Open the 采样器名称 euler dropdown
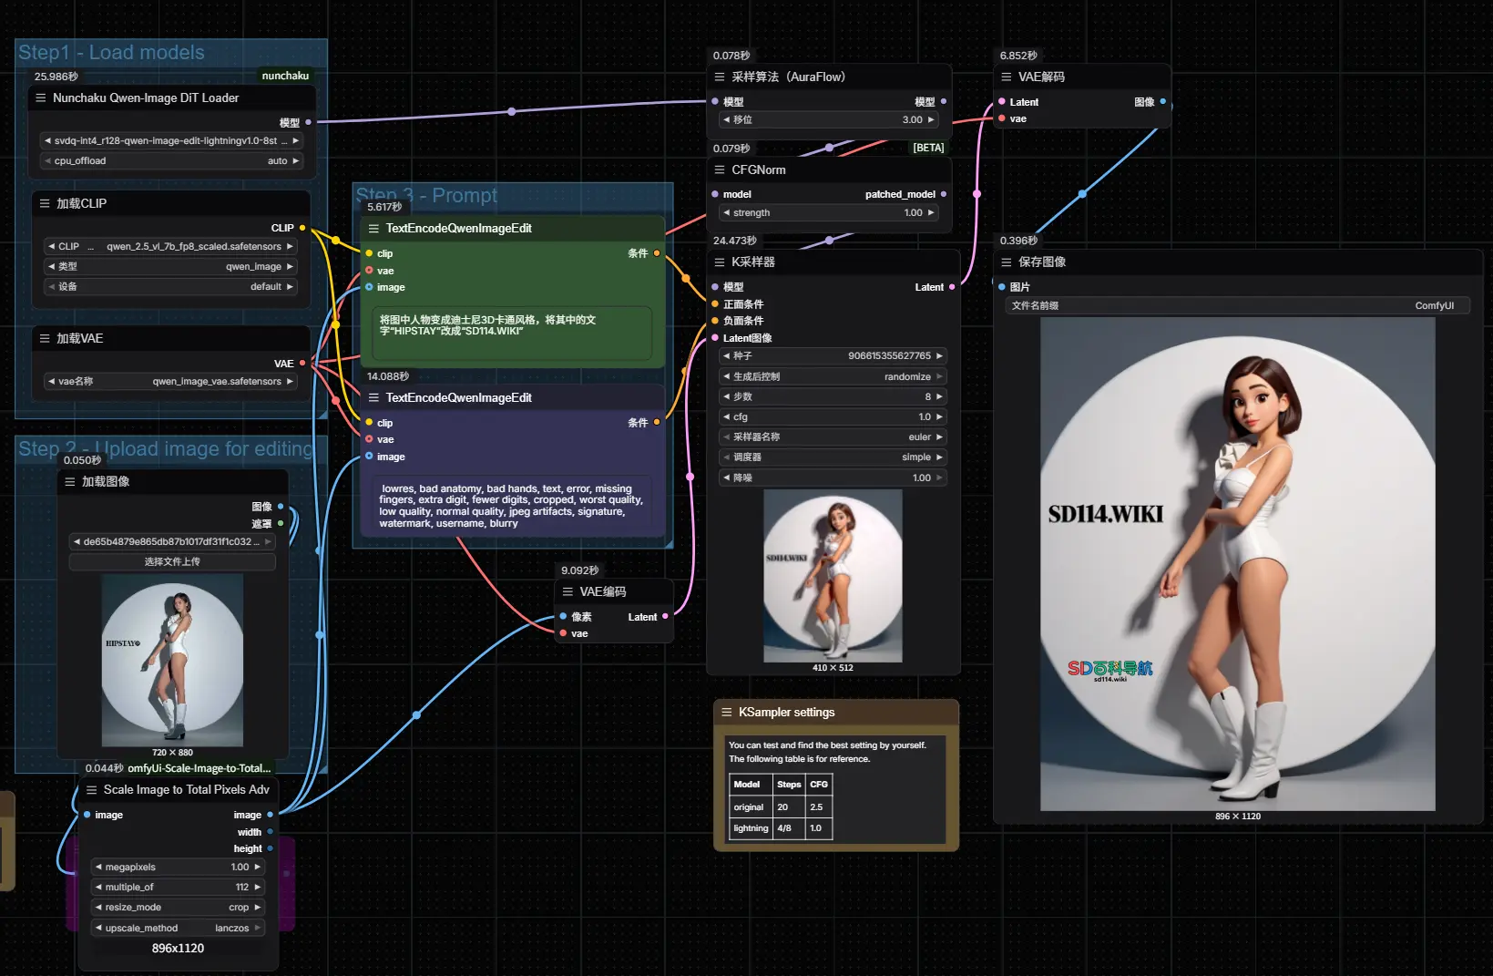 pyautogui.click(x=833, y=437)
